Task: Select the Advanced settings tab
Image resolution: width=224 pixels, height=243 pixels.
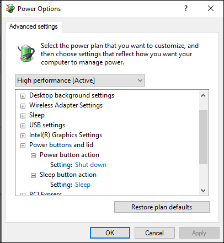Action: (x=34, y=26)
